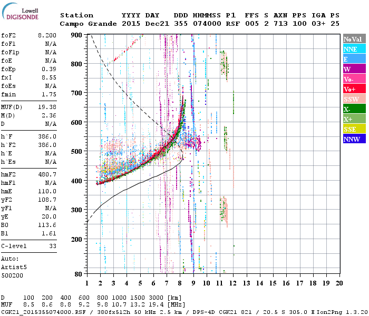Click the 20 MHz frequency axis label
This screenshot has width=369, height=316.
tap(339, 283)
